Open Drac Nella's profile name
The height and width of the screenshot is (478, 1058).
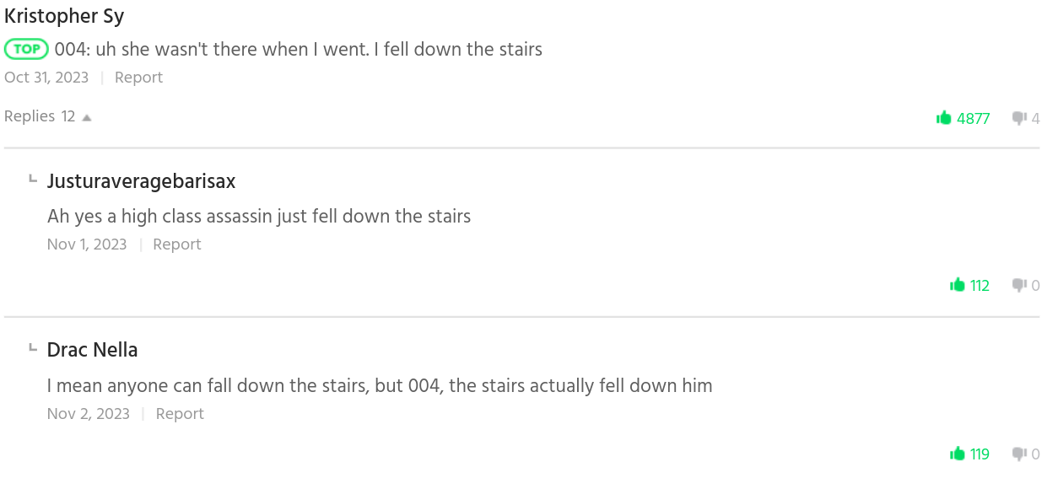pos(92,350)
